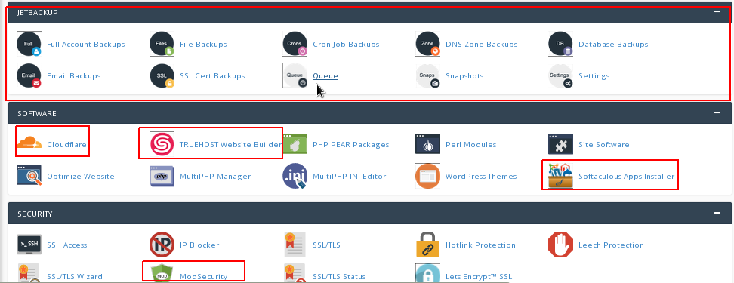The width and height of the screenshot is (734, 283).
Task: Click the Settings text link
Action: pos(594,75)
